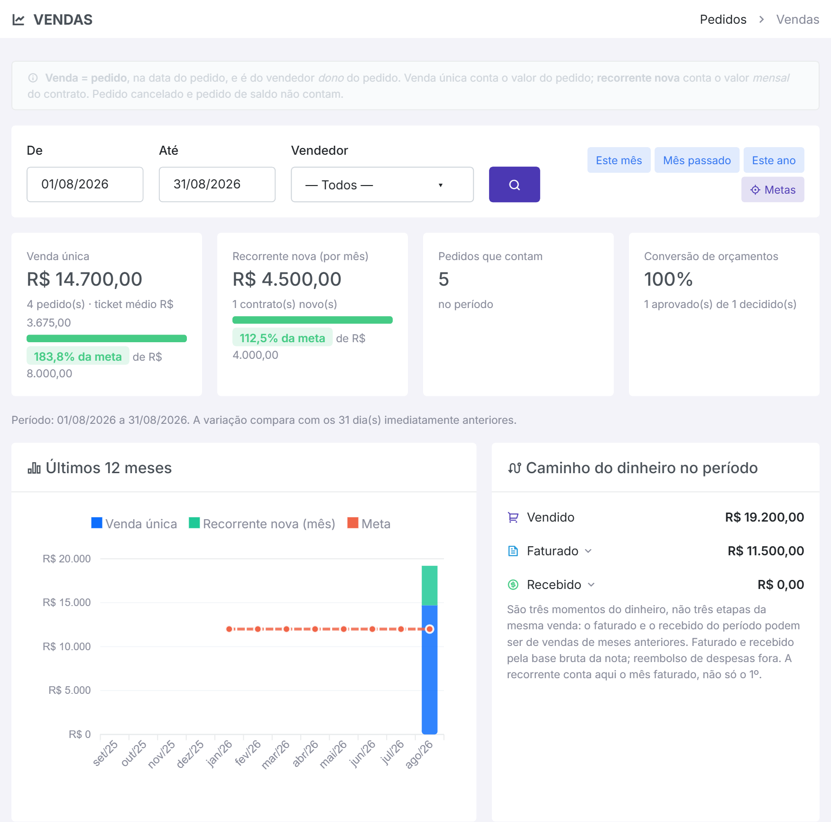Click the invoice document icon next to Faturado
The height and width of the screenshot is (822, 831).
(513, 551)
